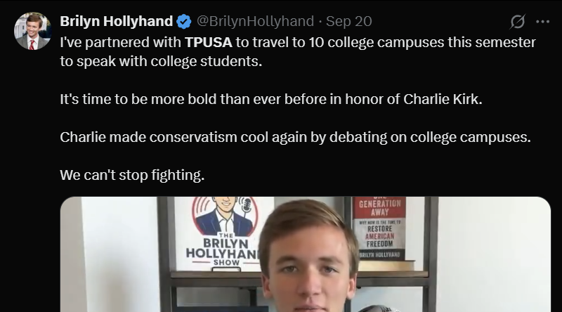Click the line mentioning Charlie Kirk's honor
The height and width of the screenshot is (312, 562).
pyautogui.click(x=272, y=98)
